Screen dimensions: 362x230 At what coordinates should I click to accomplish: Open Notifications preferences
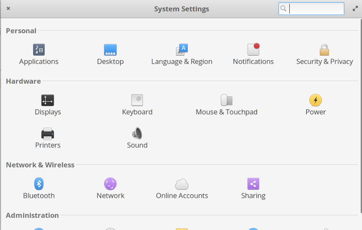253,50
